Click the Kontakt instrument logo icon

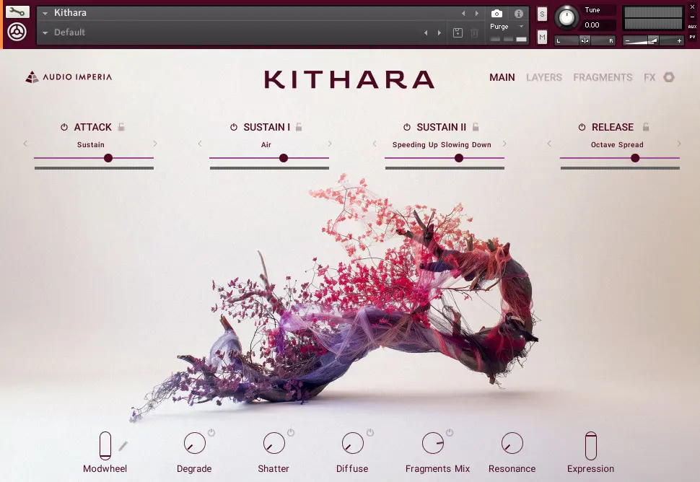pos(17,32)
